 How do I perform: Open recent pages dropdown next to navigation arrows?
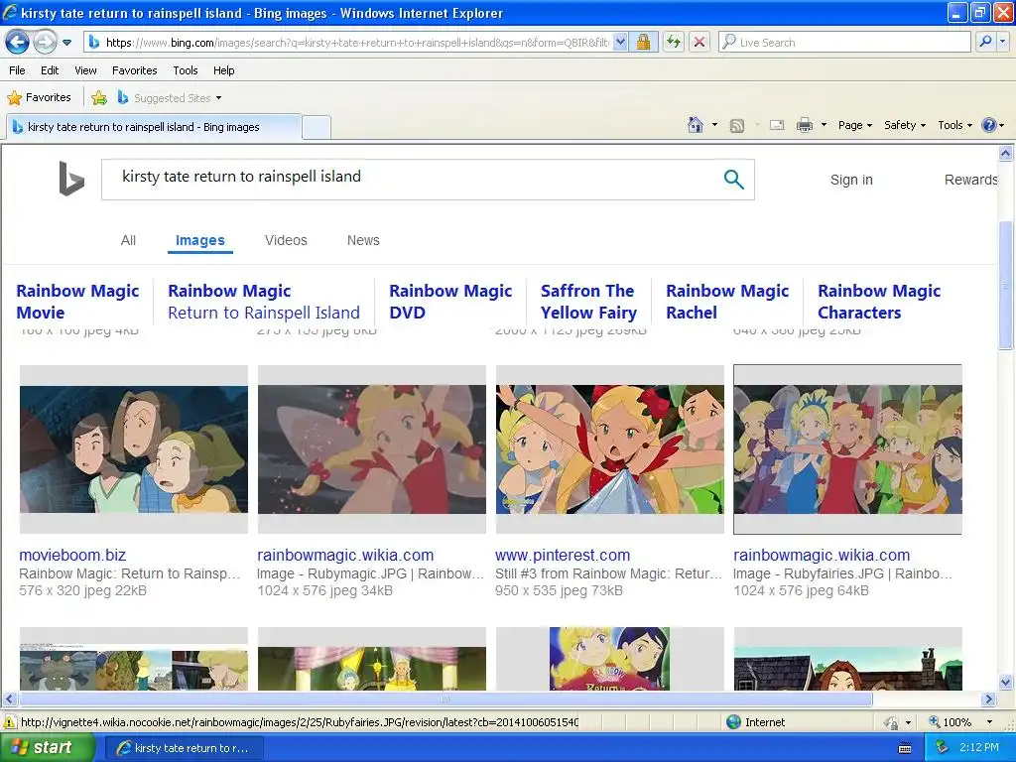(66, 43)
